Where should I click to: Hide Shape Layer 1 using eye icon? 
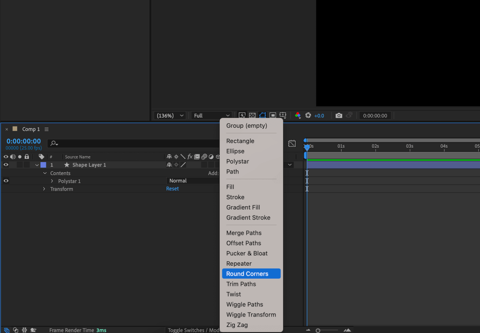coord(6,165)
